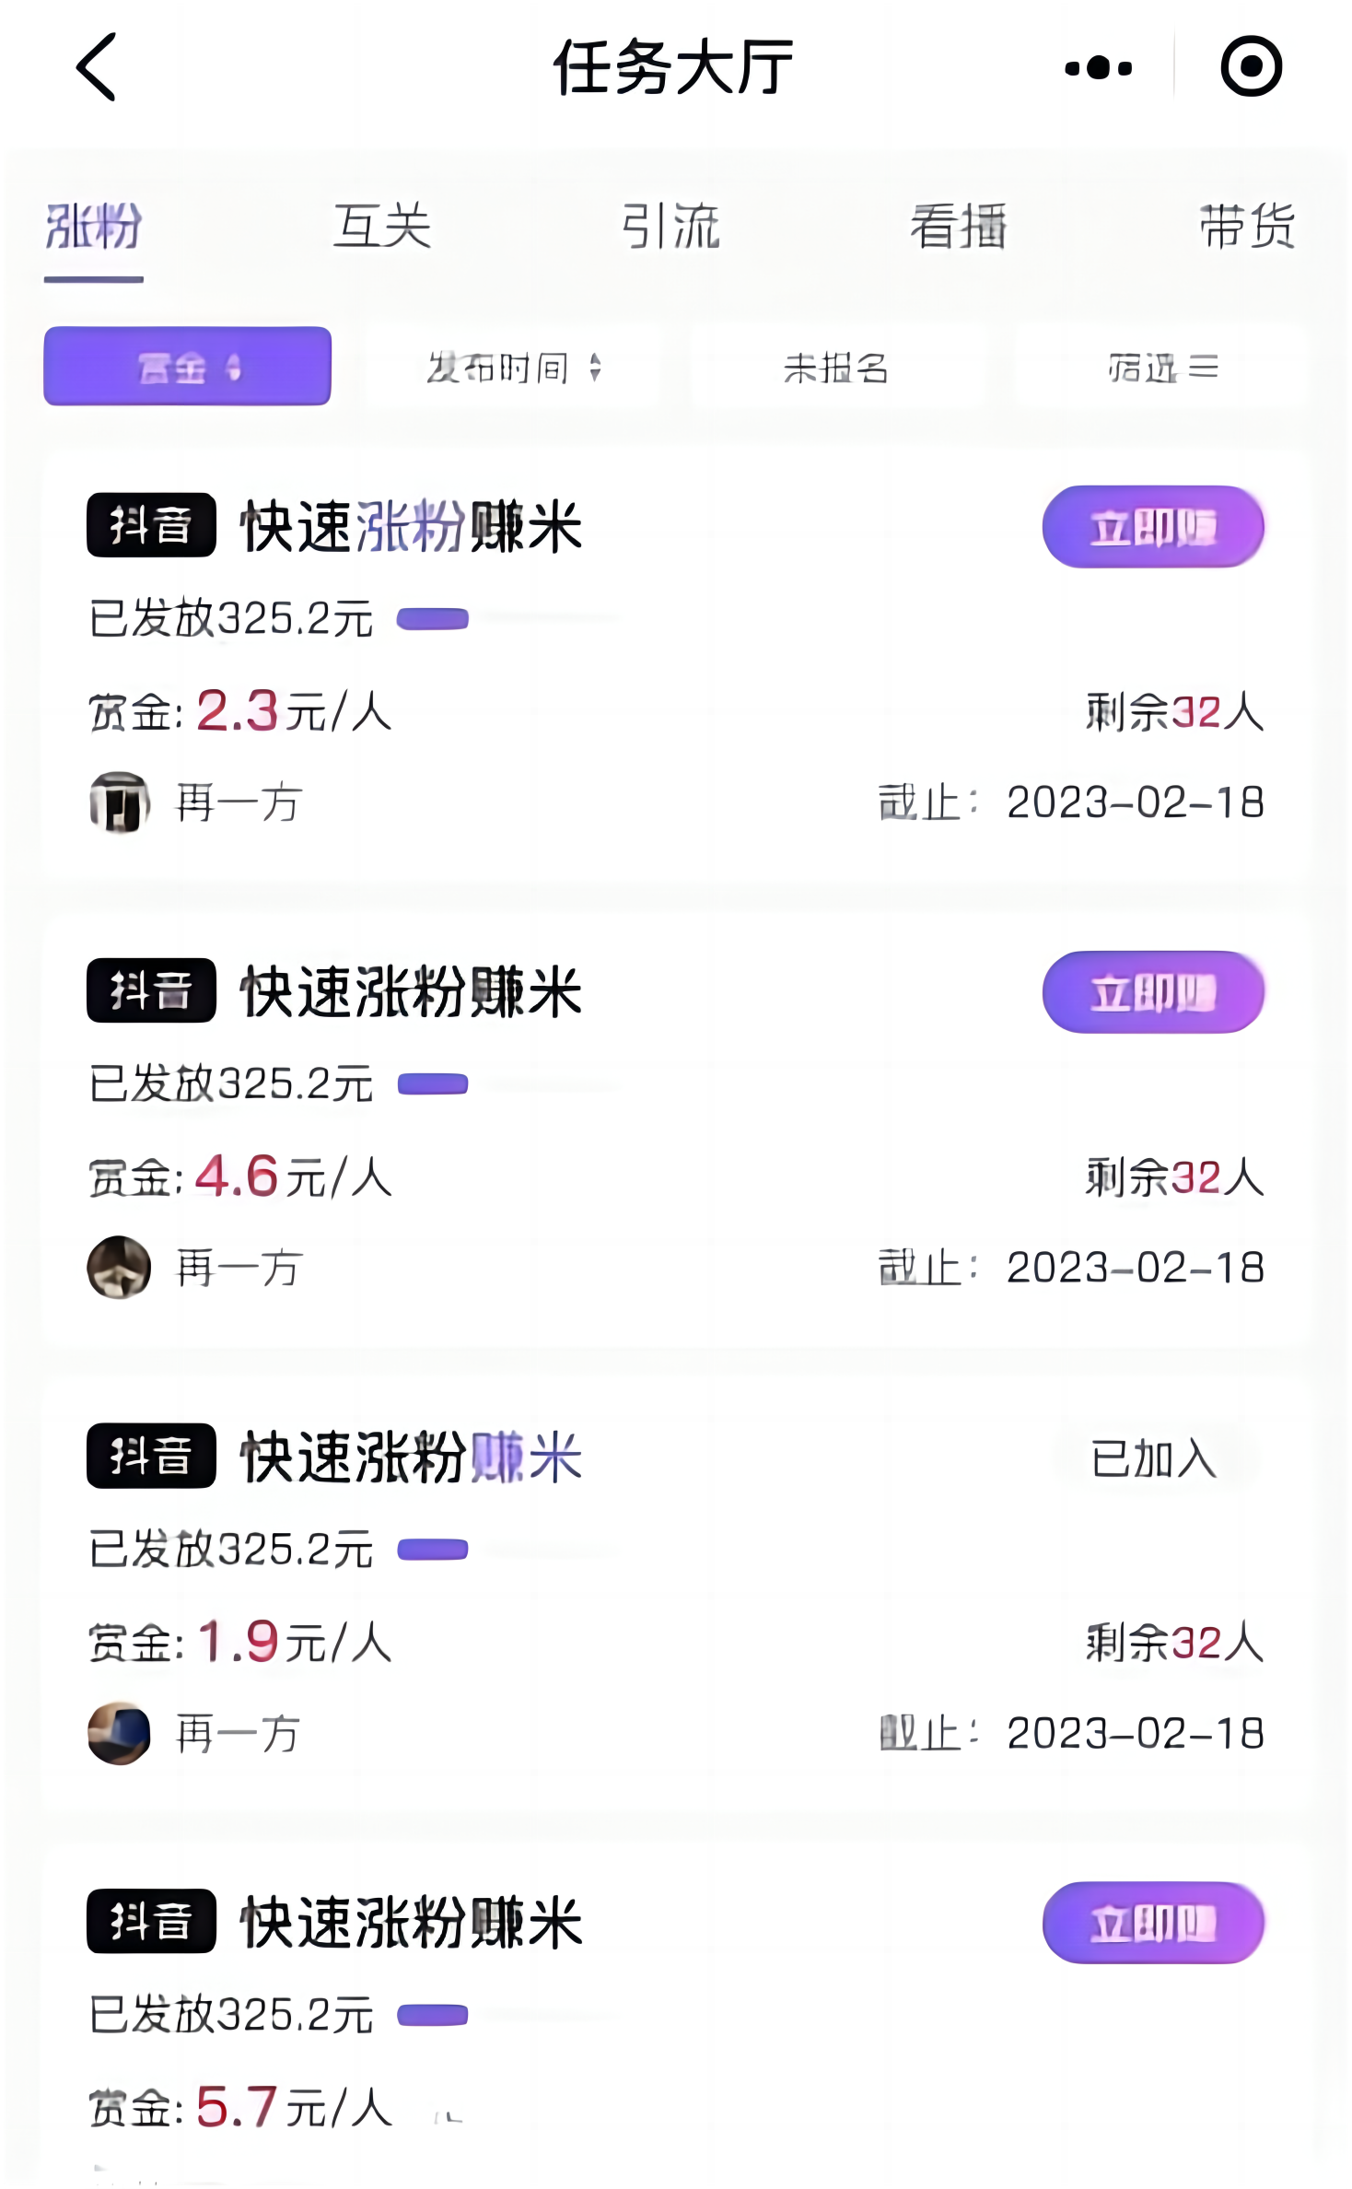
Task: Open third task publisher avatar
Action: click(x=119, y=1733)
